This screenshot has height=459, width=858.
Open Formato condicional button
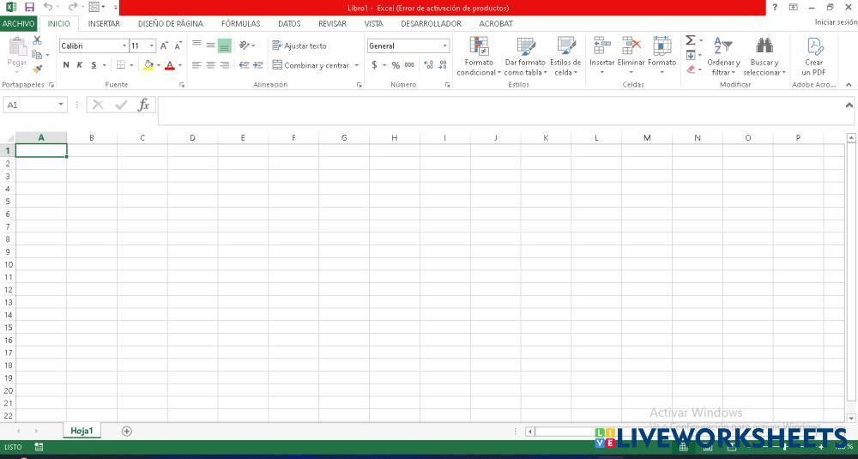[x=479, y=57]
